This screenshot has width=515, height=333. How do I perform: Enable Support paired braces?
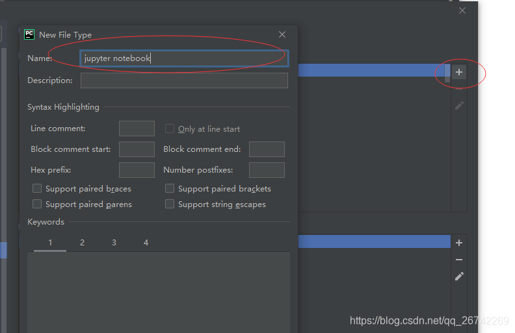point(37,188)
